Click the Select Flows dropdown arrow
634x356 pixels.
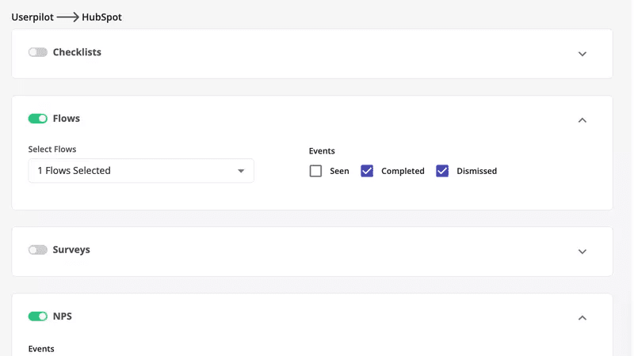click(x=241, y=171)
